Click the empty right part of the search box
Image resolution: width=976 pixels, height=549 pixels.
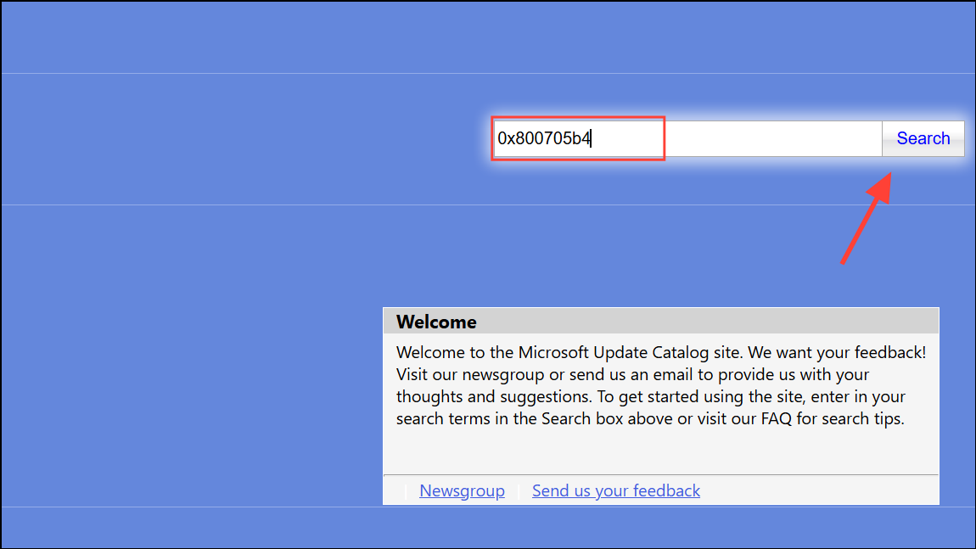point(772,138)
